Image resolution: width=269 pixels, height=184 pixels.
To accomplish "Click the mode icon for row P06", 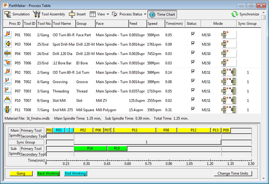I will tap(229, 82).
